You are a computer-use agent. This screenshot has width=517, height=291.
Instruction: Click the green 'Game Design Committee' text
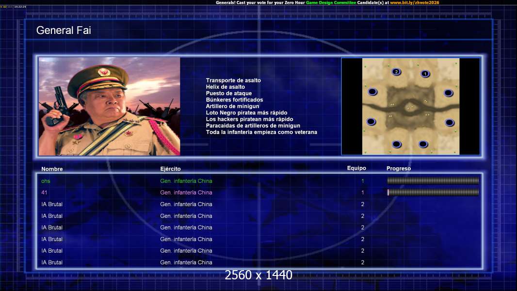[x=331, y=2]
